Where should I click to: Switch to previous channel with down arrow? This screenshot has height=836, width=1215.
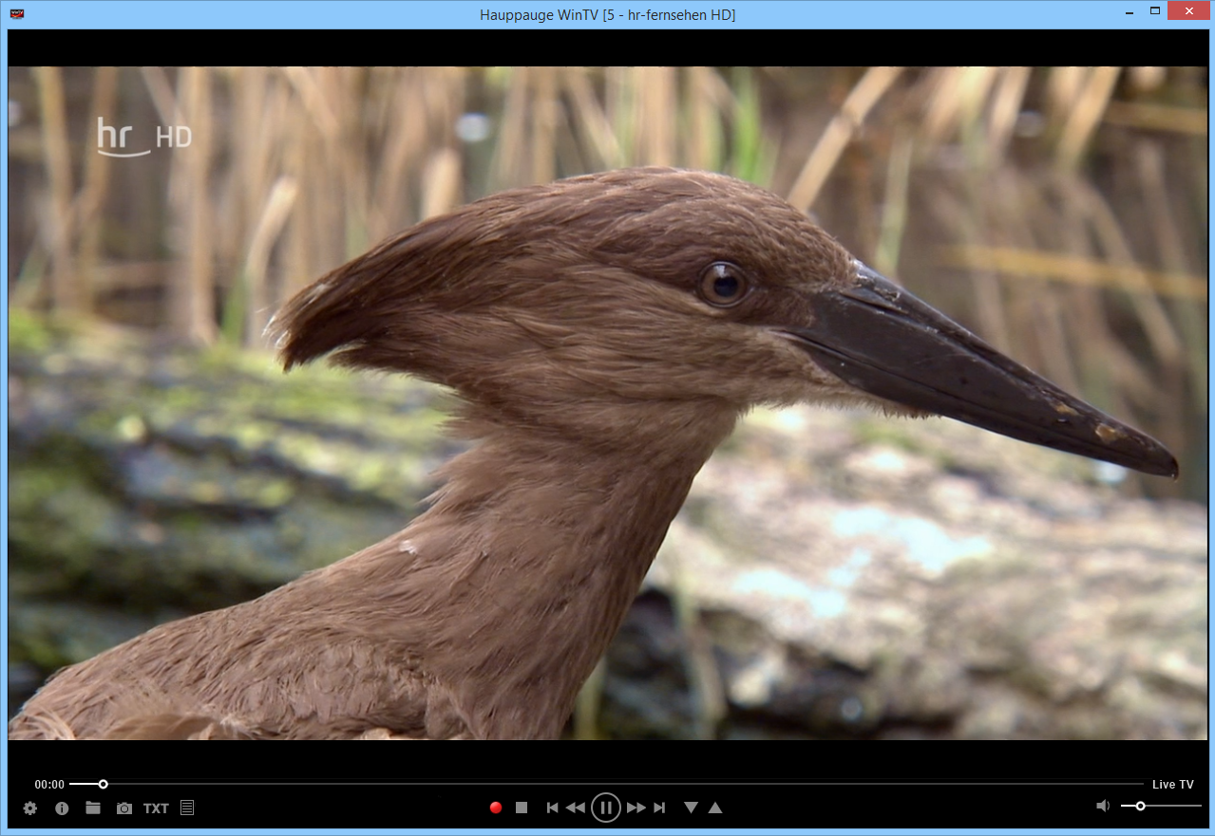pos(691,808)
